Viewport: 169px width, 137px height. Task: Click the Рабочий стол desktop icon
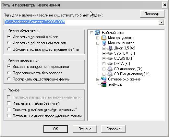pos(97,33)
